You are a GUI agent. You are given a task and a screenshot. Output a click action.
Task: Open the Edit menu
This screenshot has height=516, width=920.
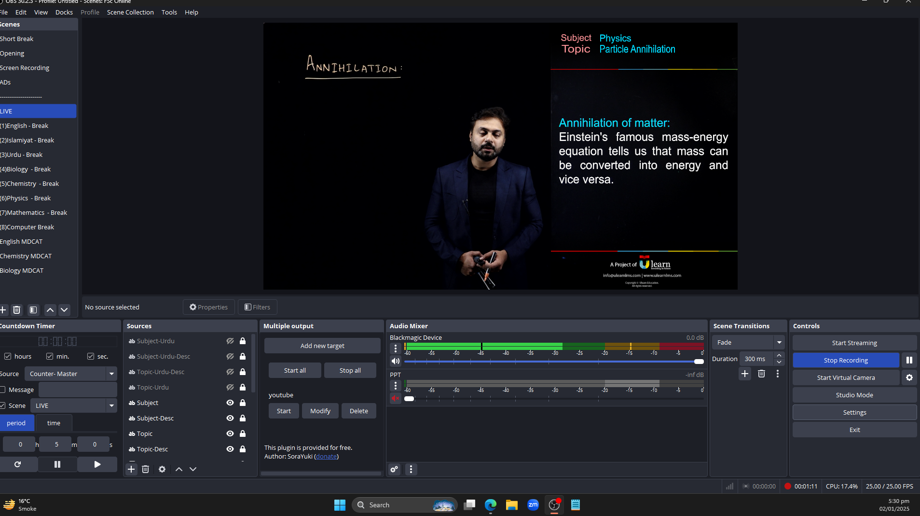click(x=21, y=12)
